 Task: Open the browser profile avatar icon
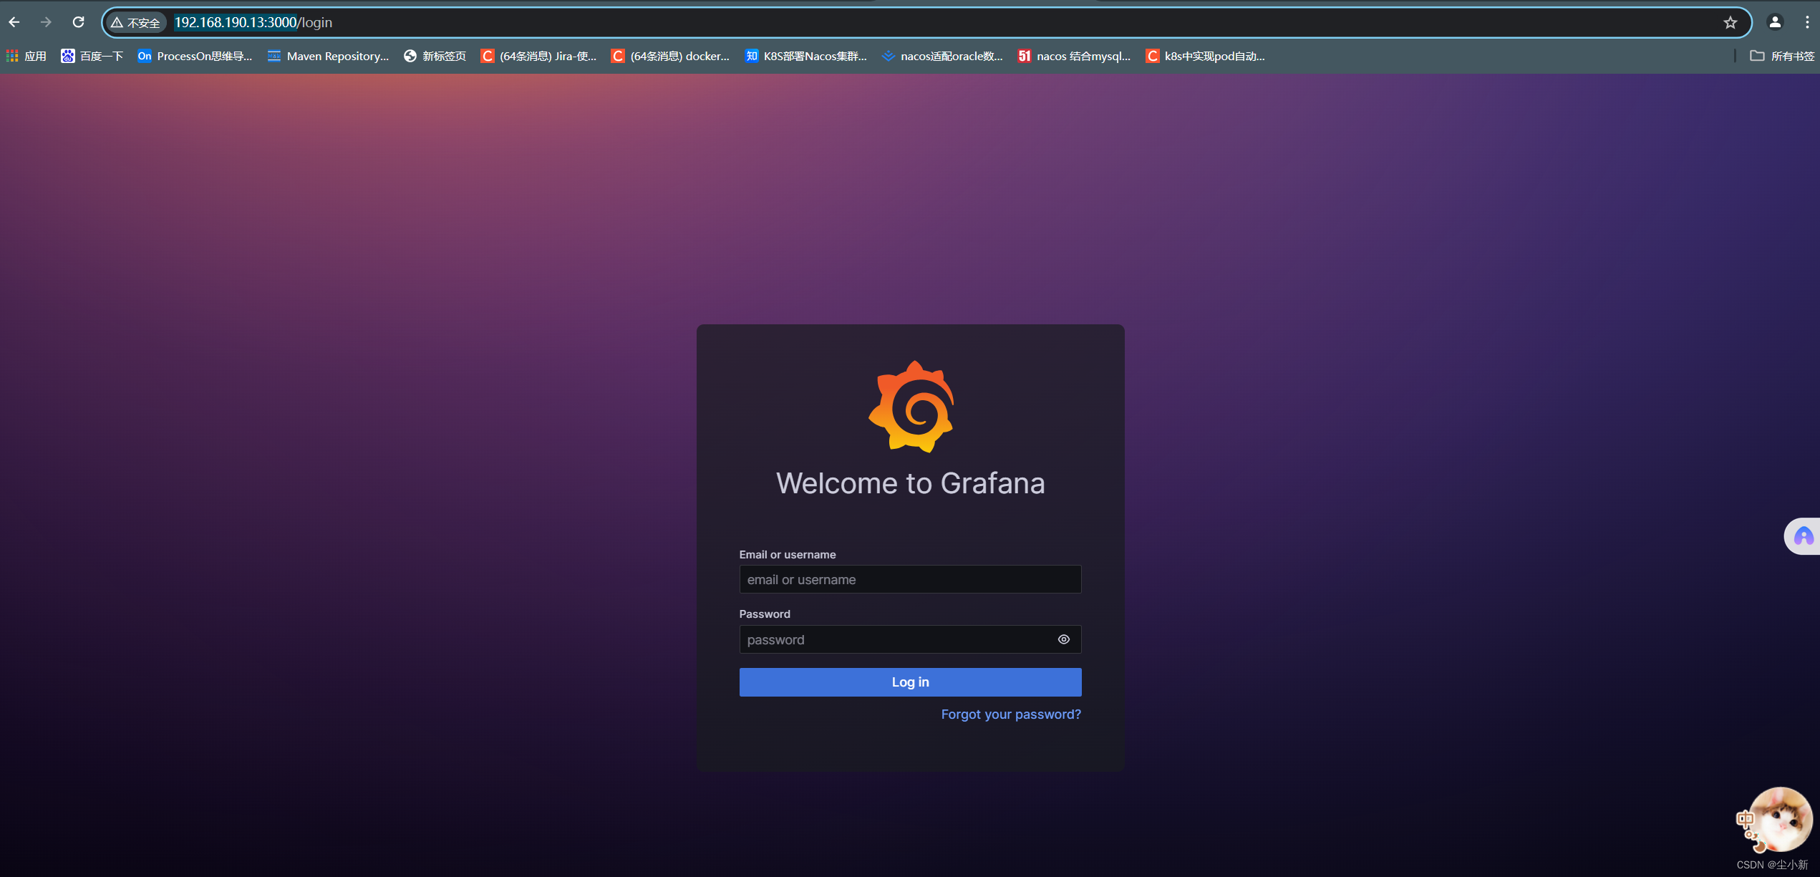[x=1775, y=22]
